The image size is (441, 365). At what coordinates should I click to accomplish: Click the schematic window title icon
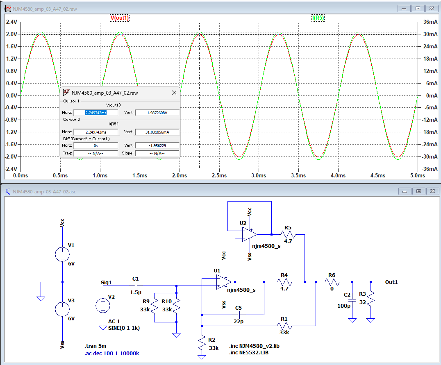click(x=7, y=191)
